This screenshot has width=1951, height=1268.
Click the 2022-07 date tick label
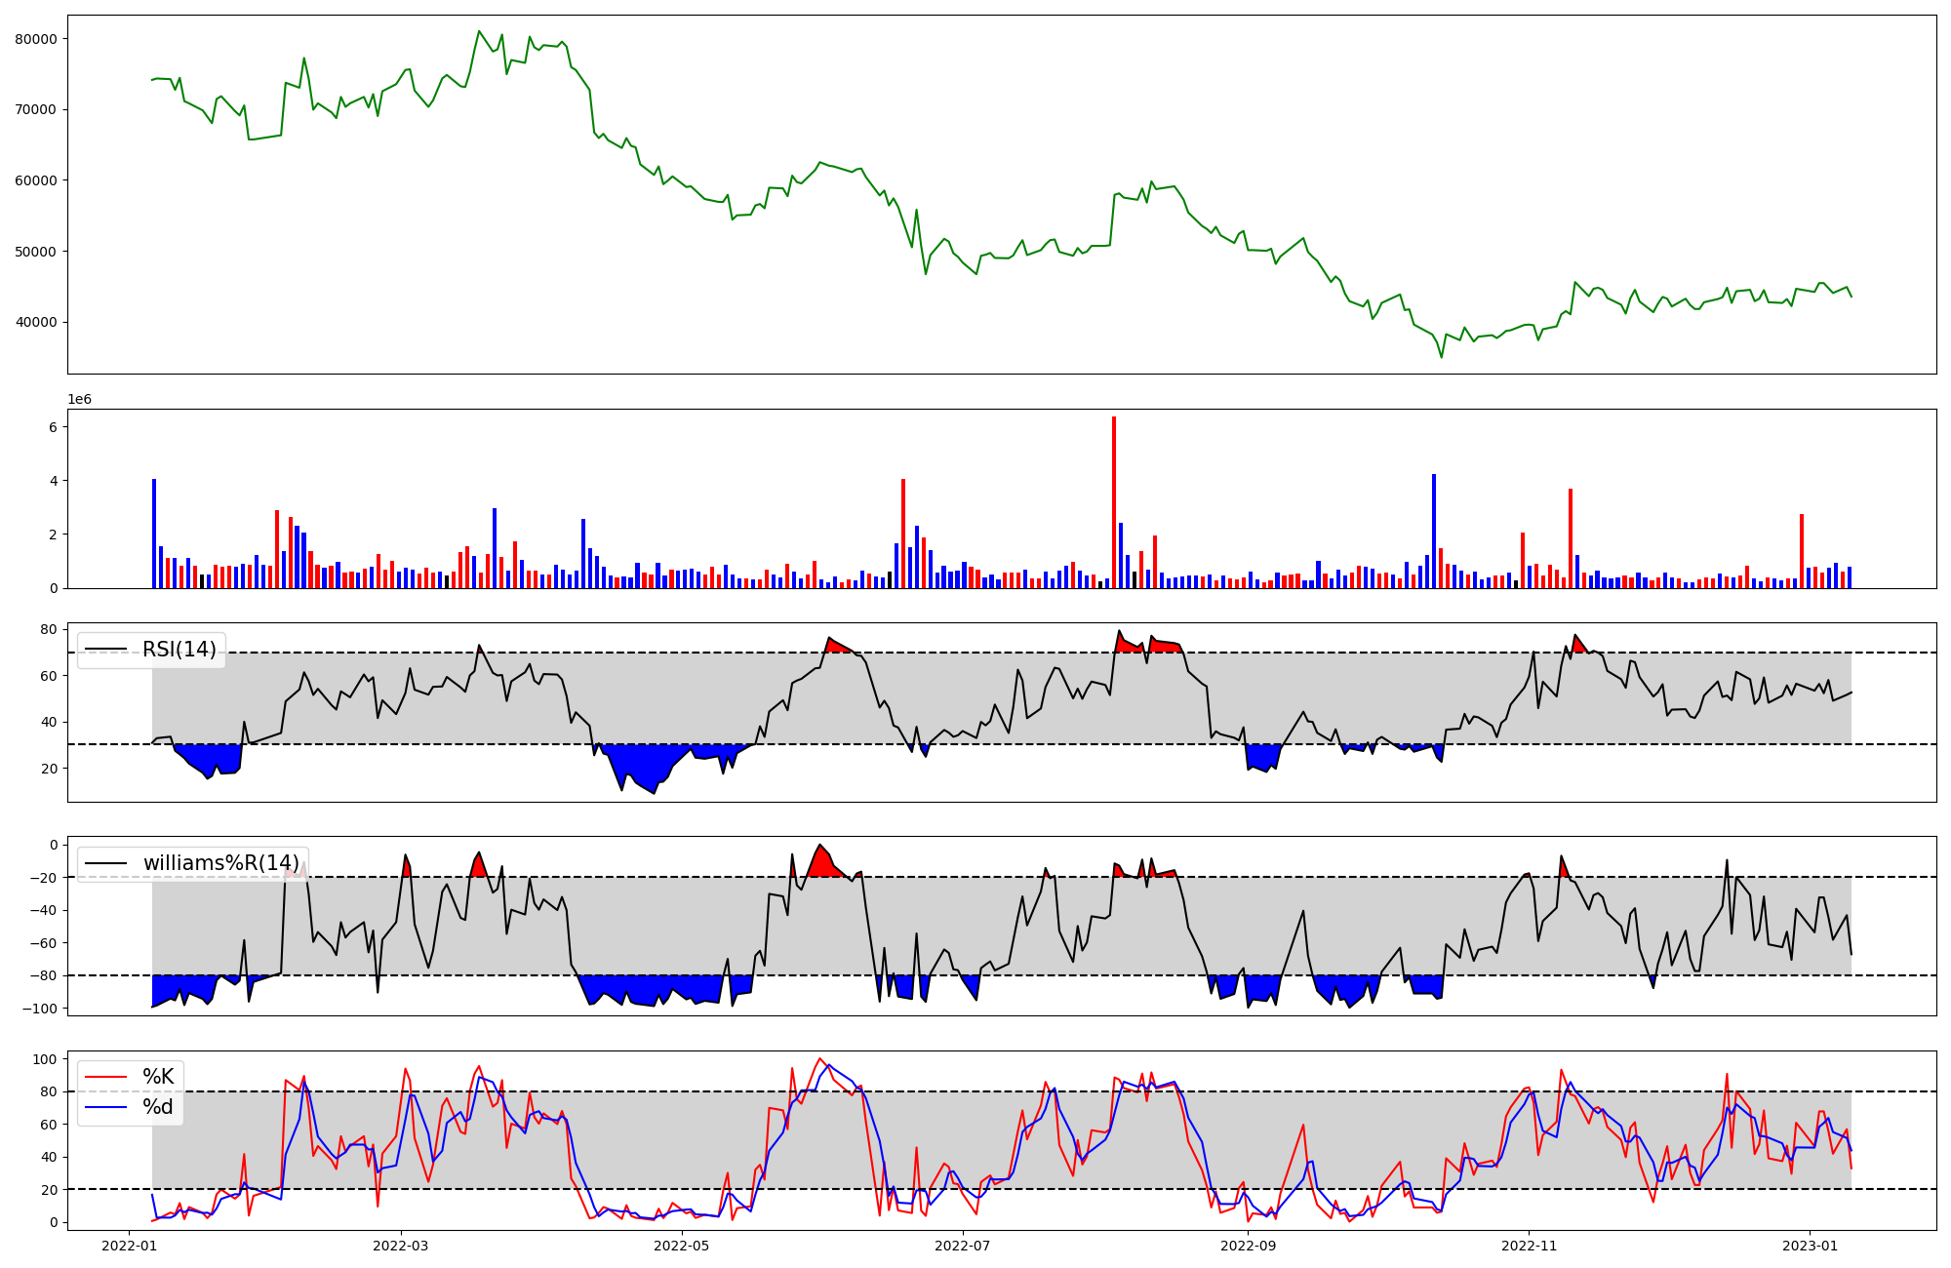click(963, 1246)
